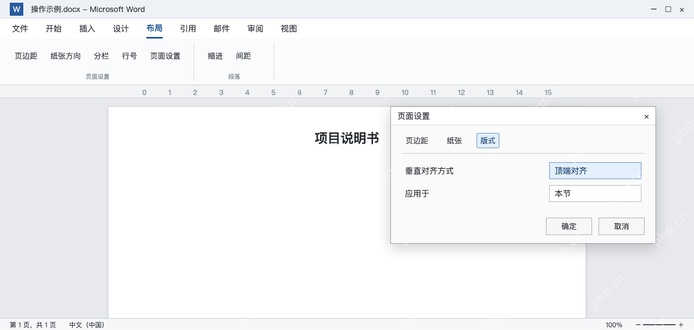Click the 垂直对齐方式 label in dialog

coord(429,171)
